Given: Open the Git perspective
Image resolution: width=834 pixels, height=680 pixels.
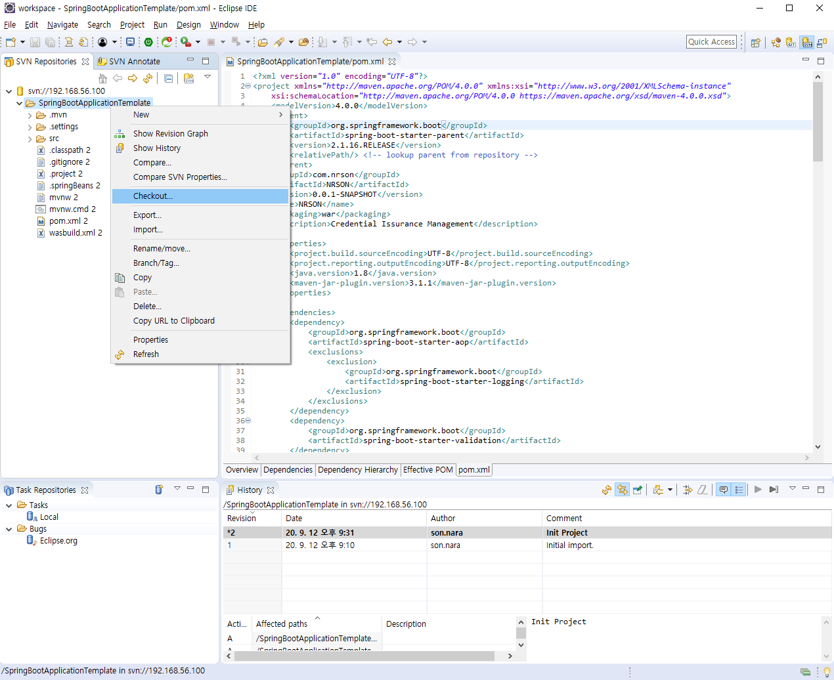Looking at the screenshot, I should tap(791, 42).
